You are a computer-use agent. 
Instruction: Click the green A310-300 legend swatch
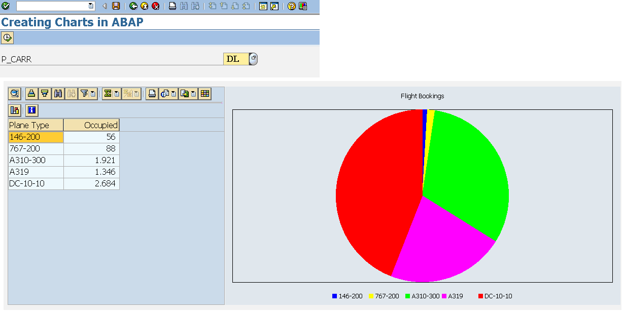coord(407,296)
